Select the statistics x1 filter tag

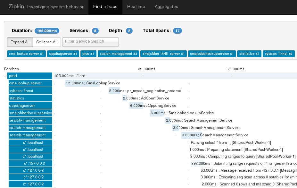249,54
